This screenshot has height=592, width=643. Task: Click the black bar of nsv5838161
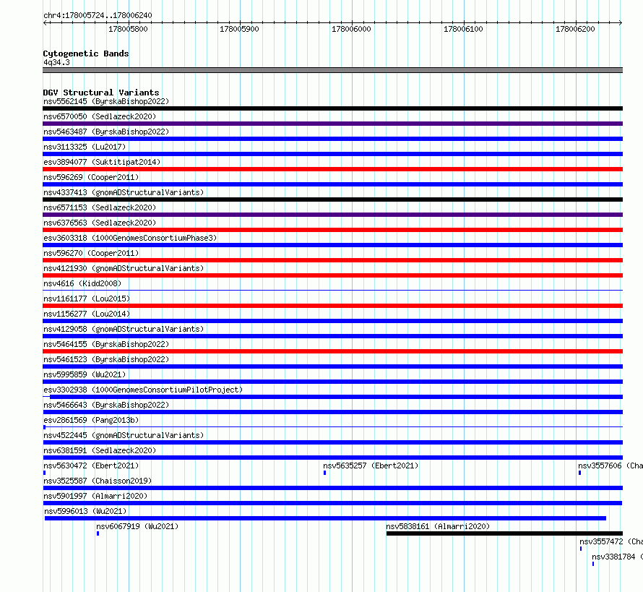[x=504, y=533]
